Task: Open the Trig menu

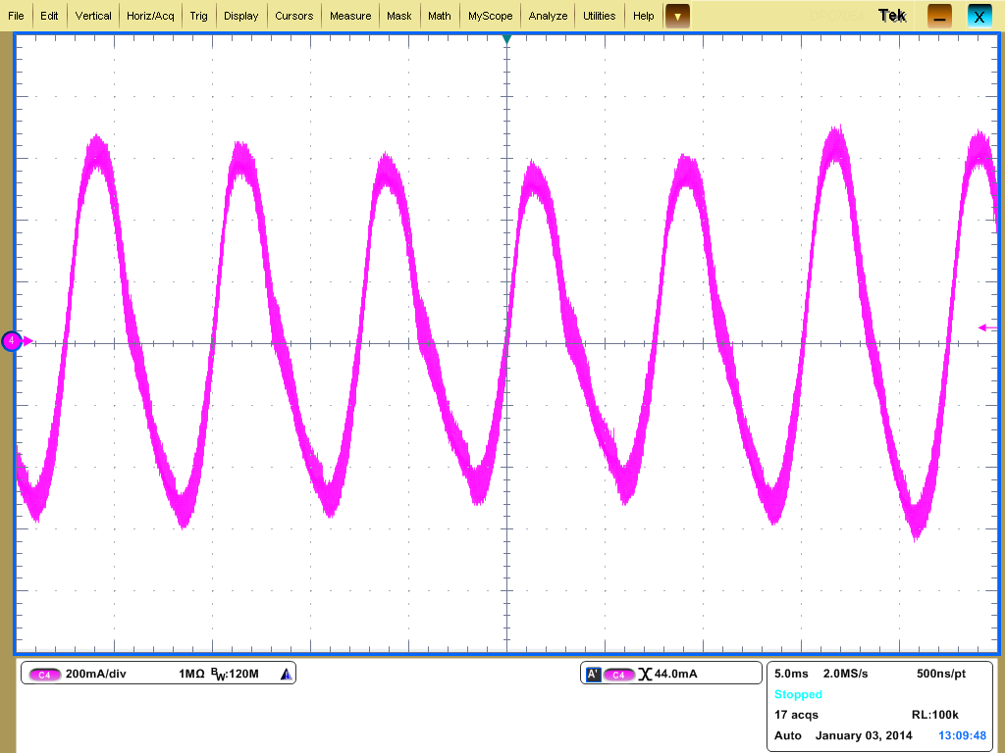Action: (199, 15)
